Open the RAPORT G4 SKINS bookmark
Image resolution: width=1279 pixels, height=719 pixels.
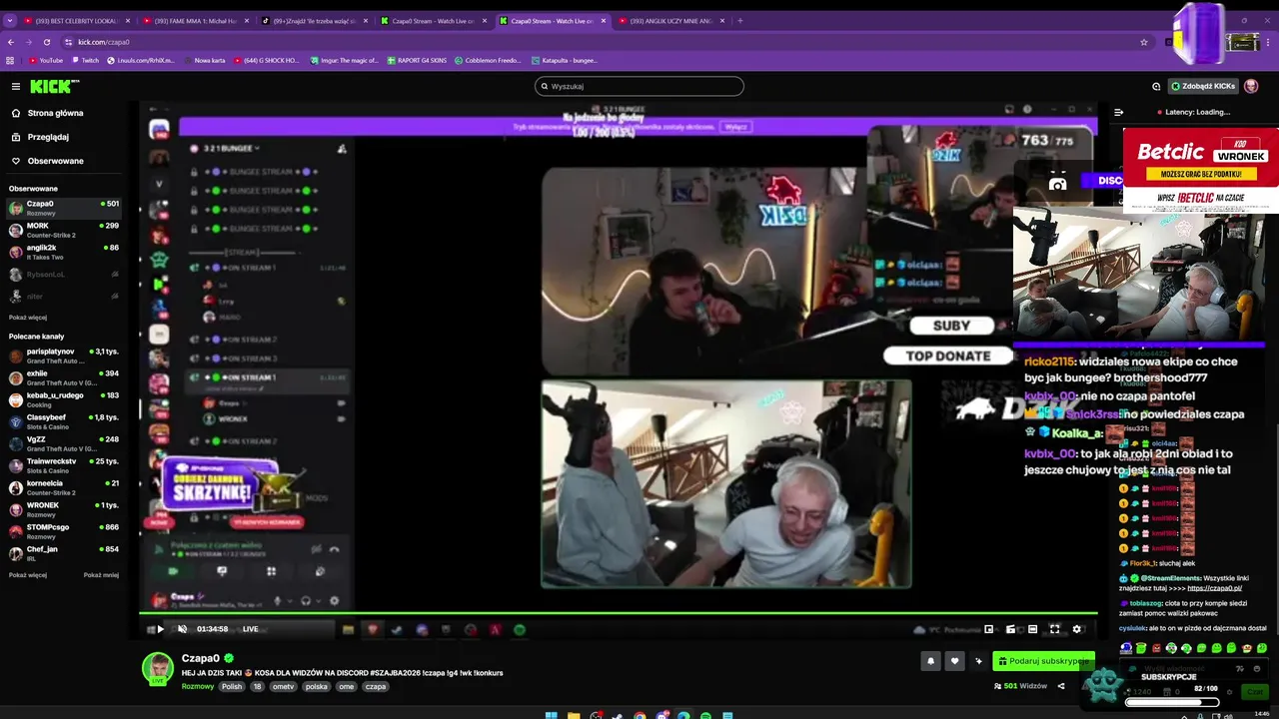pyautogui.click(x=416, y=60)
